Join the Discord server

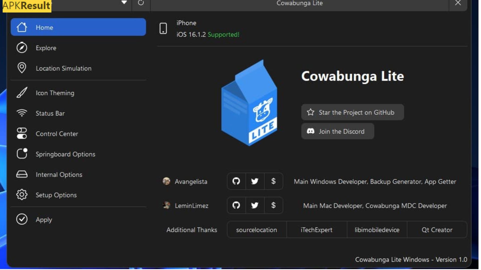[x=338, y=131]
